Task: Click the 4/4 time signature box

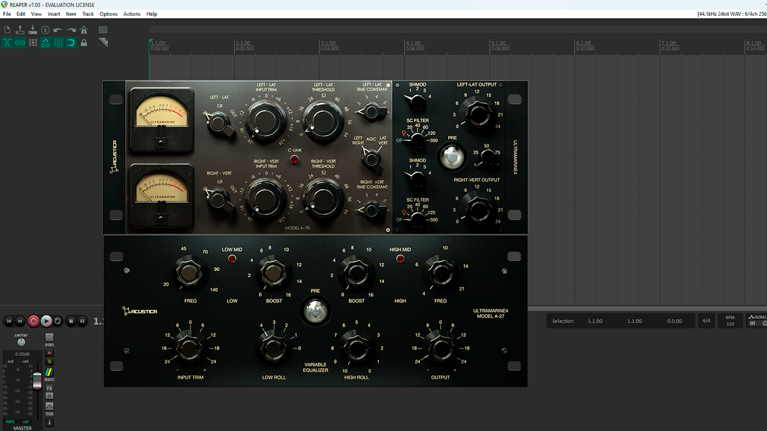Action: point(706,321)
